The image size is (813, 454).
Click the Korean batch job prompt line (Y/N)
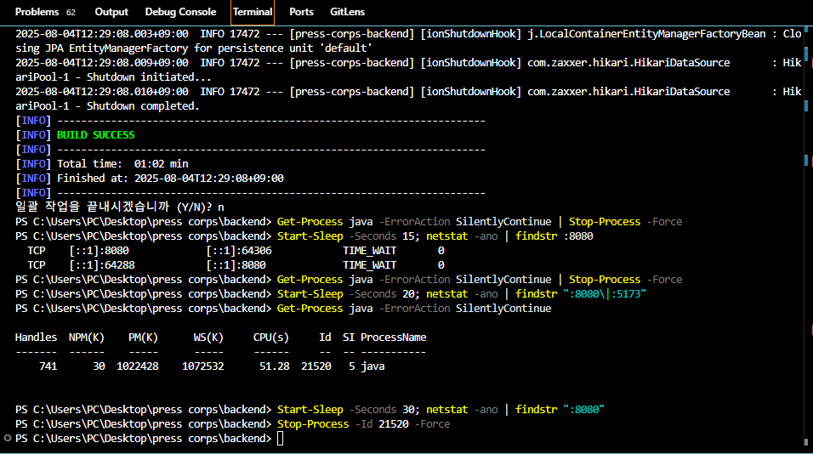(x=120, y=207)
